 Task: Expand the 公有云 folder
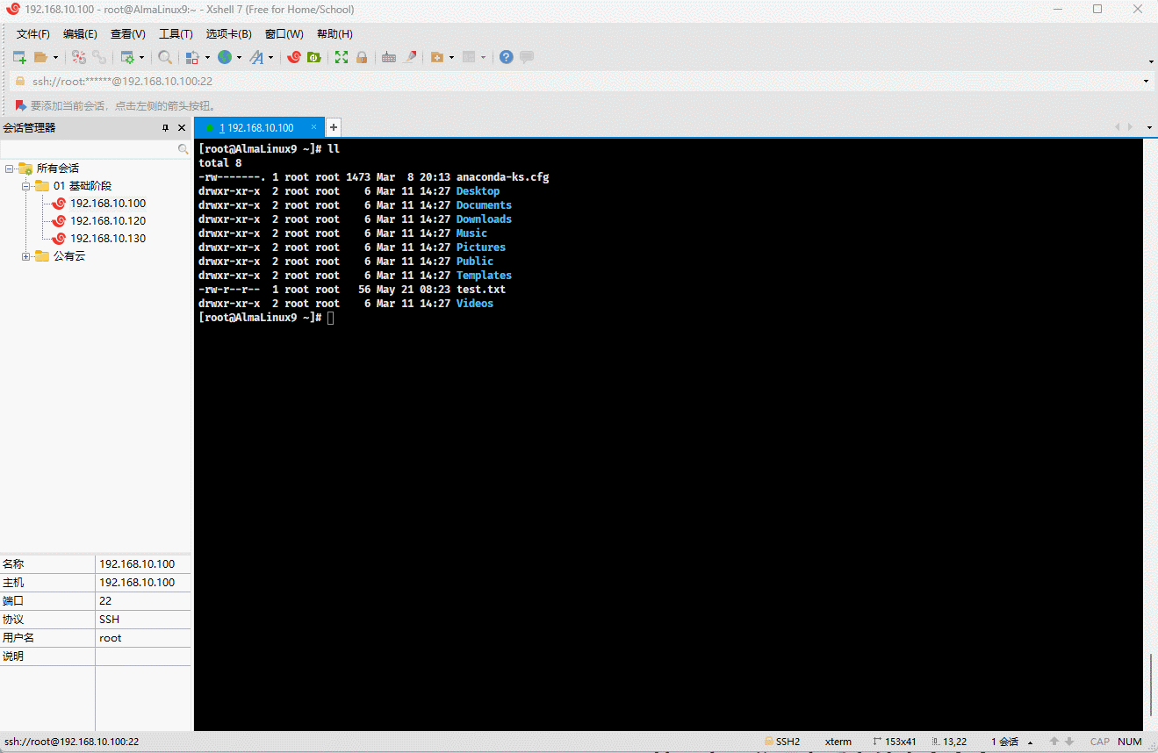click(x=26, y=256)
